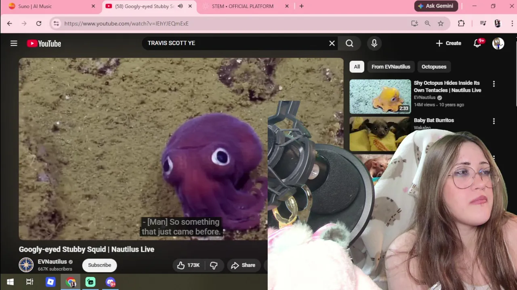
Task: Clear the YouTube search query
Action: coord(332,43)
